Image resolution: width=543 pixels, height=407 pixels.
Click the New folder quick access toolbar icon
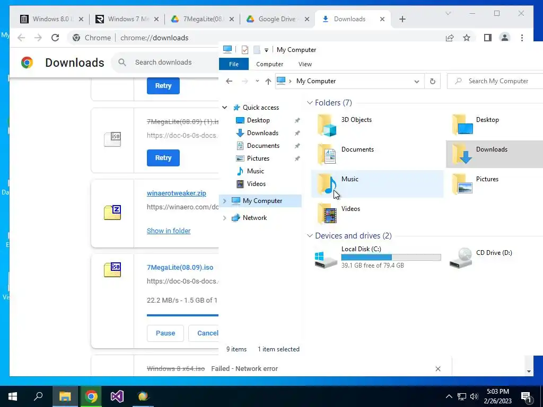point(257,49)
